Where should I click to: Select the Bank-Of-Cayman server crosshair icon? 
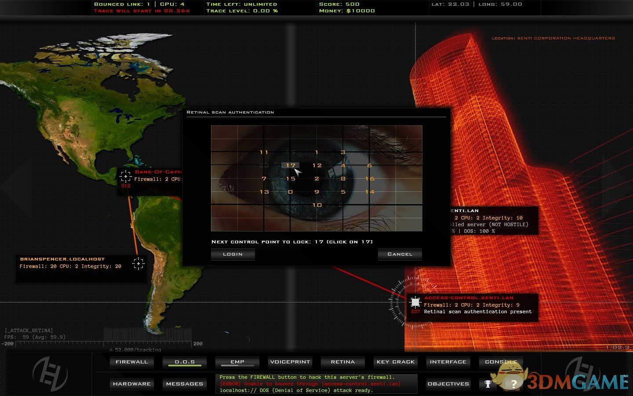(x=126, y=176)
